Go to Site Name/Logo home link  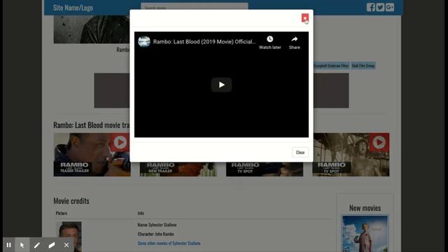(73, 8)
